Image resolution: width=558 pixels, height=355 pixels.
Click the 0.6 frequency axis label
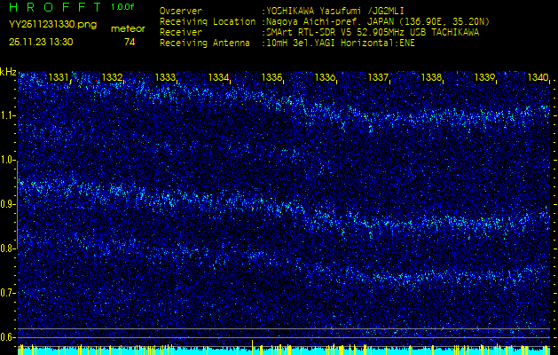(8, 337)
